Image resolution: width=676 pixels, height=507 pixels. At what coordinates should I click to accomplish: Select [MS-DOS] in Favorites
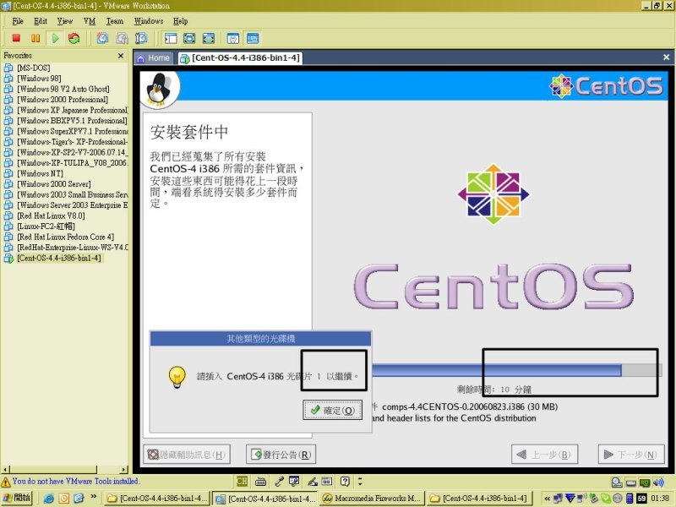pyautogui.click(x=34, y=68)
